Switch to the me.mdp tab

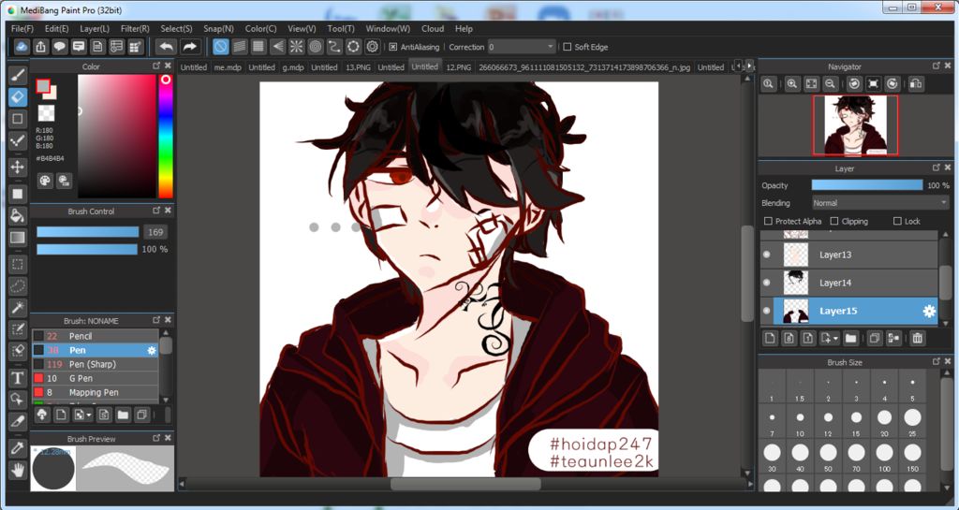click(x=228, y=67)
